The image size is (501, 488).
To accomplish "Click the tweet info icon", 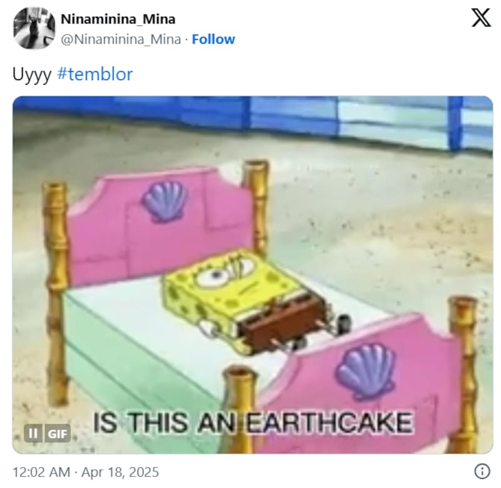I will [482, 471].
